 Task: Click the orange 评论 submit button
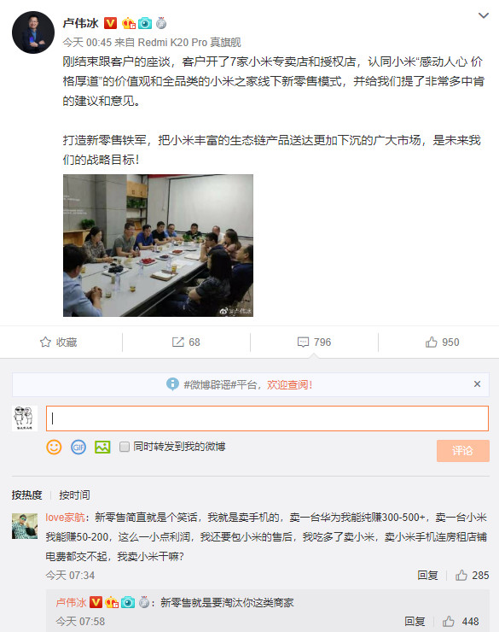tap(463, 451)
